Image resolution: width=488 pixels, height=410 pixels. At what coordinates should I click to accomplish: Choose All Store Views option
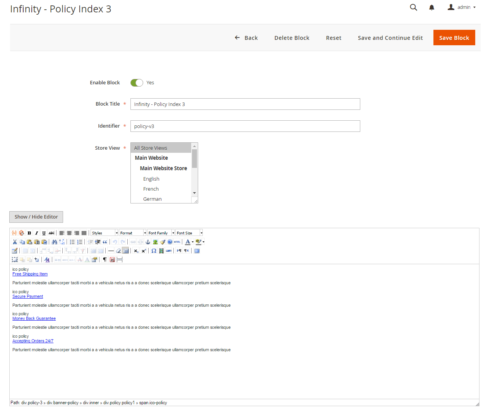[x=151, y=148]
